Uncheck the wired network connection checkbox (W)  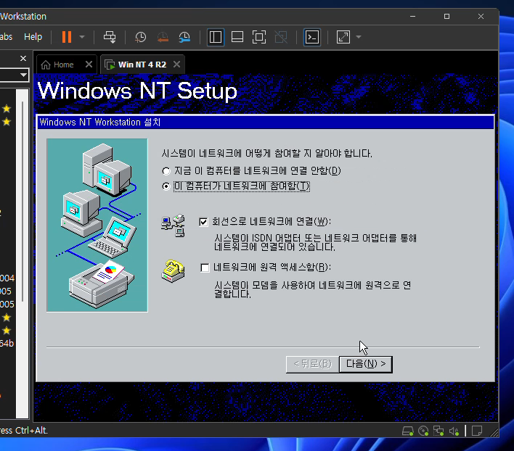pos(203,222)
